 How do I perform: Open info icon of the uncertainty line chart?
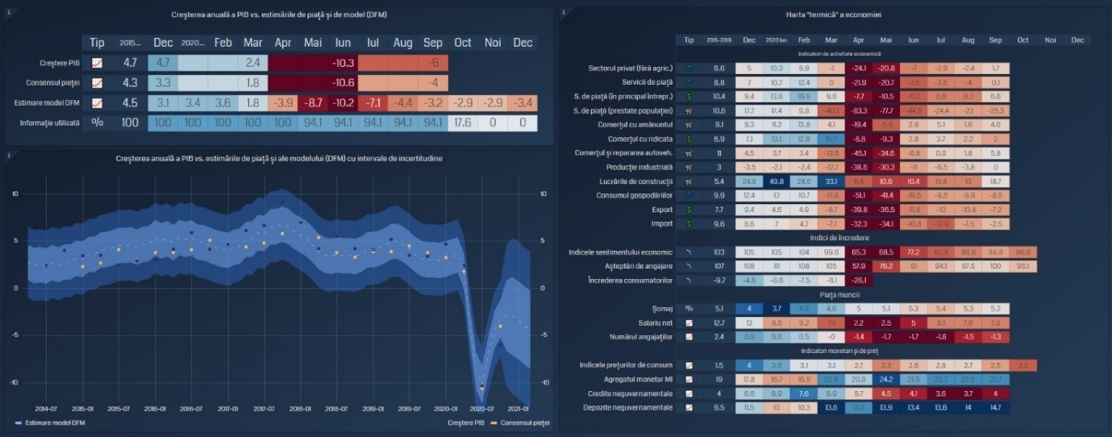pyautogui.click(x=9, y=156)
